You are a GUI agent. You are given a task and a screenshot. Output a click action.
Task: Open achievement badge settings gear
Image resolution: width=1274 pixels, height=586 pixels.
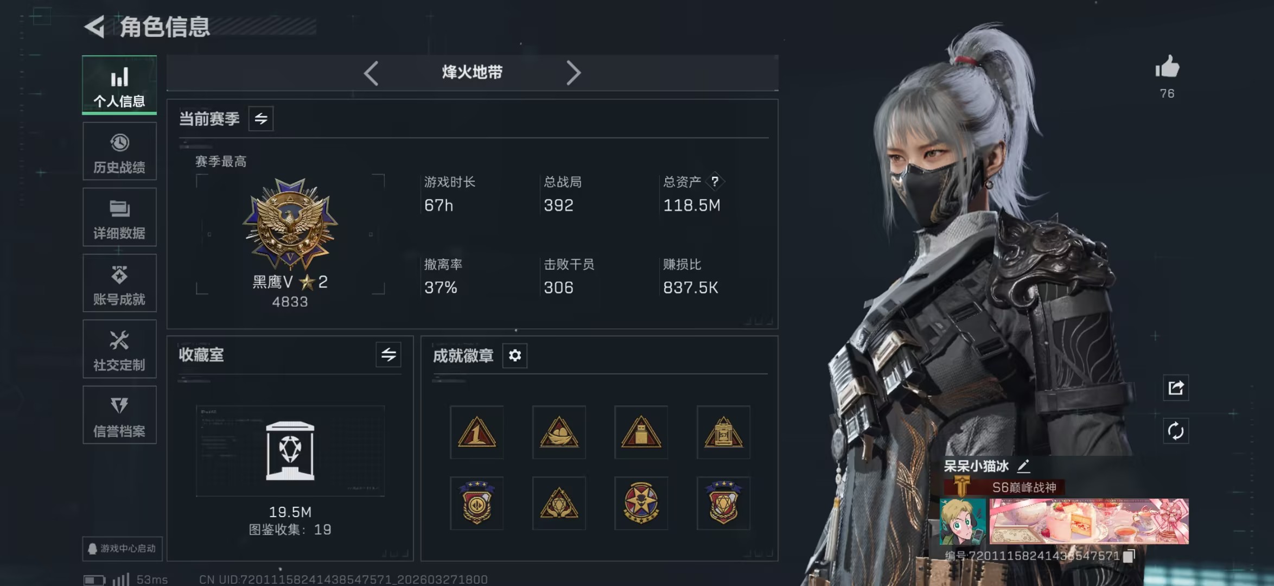click(x=515, y=355)
